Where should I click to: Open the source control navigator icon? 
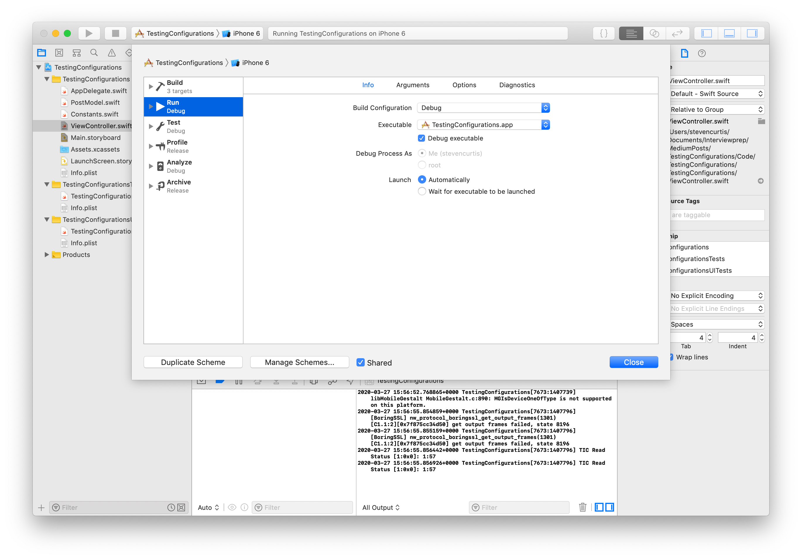coord(59,53)
